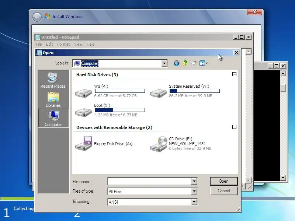
Task: Click the black window's scrollbar up arrow
Action: tap(283, 73)
